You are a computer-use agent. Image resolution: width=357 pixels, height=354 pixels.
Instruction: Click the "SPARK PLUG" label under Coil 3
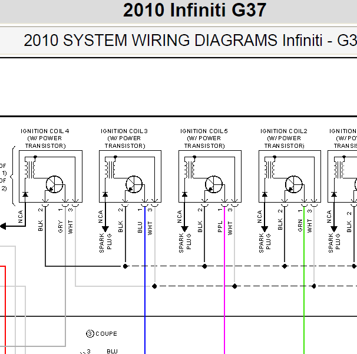point(105,243)
